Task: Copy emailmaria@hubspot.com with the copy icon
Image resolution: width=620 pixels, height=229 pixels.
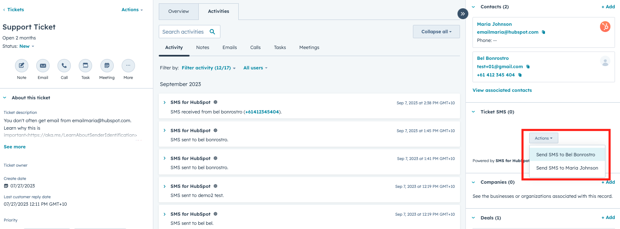Action: [544, 32]
